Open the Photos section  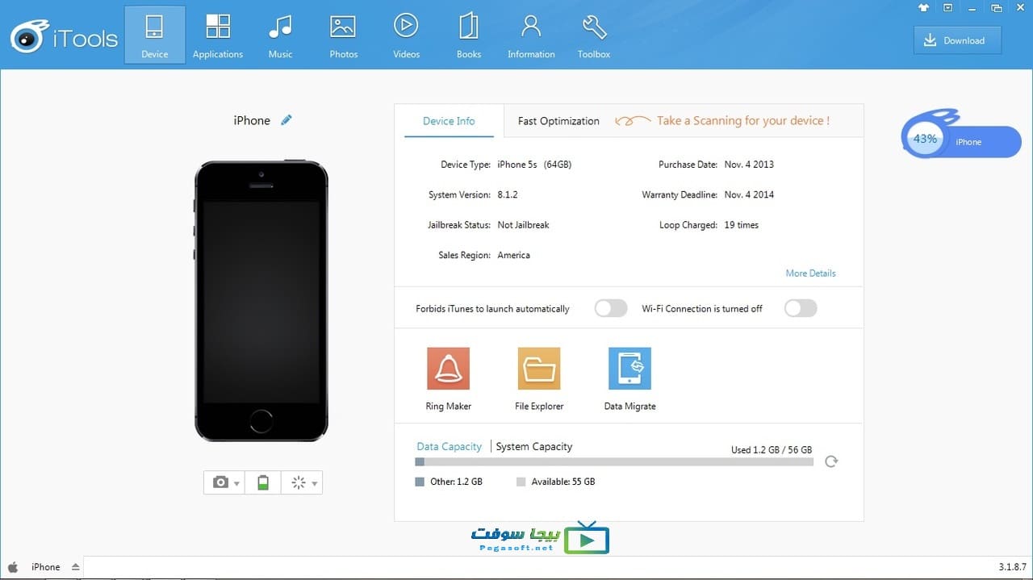pyautogui.click(x=343, y=35)
